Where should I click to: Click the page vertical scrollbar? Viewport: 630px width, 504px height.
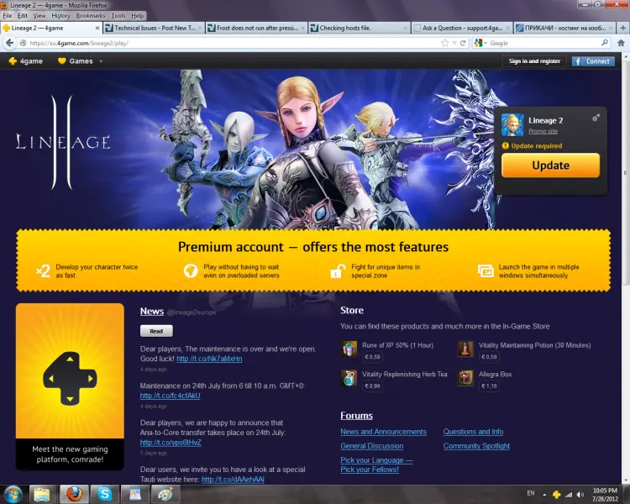626,173
